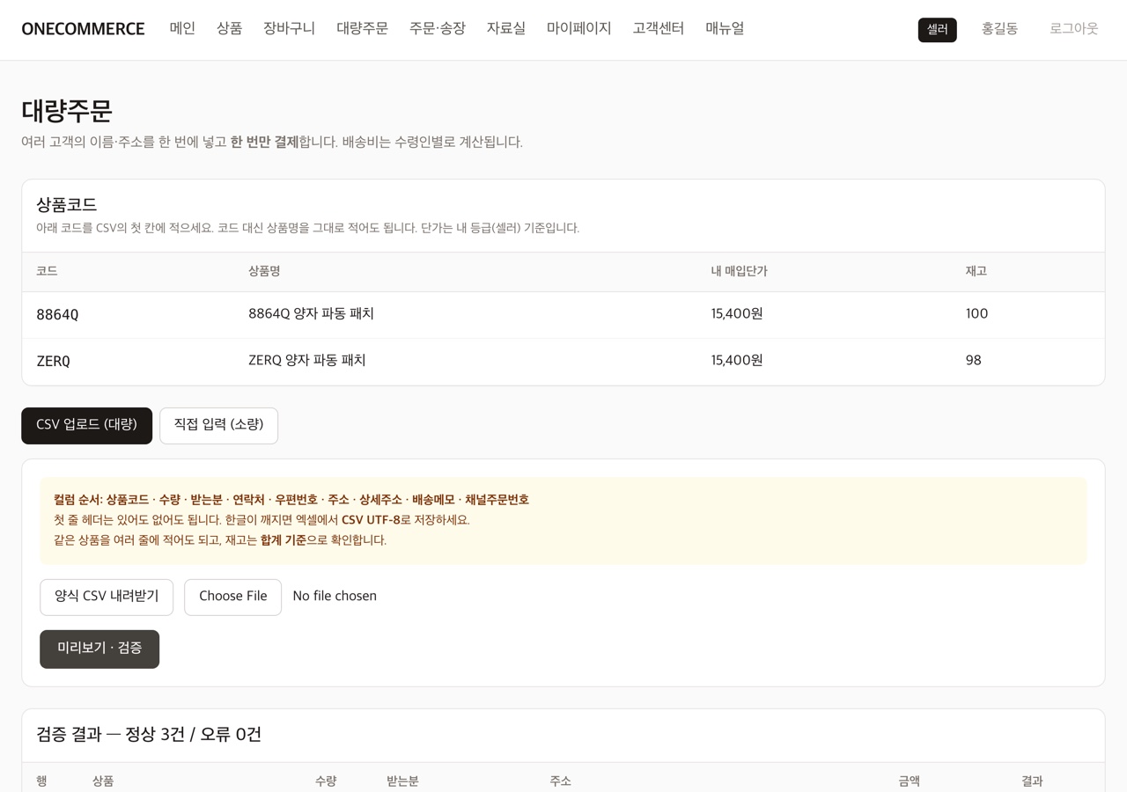Navigate to 자료실

pos(506,28)
